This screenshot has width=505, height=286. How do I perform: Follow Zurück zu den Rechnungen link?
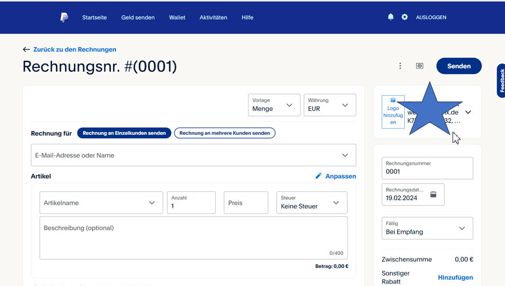pyautogui.click(x=75, y=50)
